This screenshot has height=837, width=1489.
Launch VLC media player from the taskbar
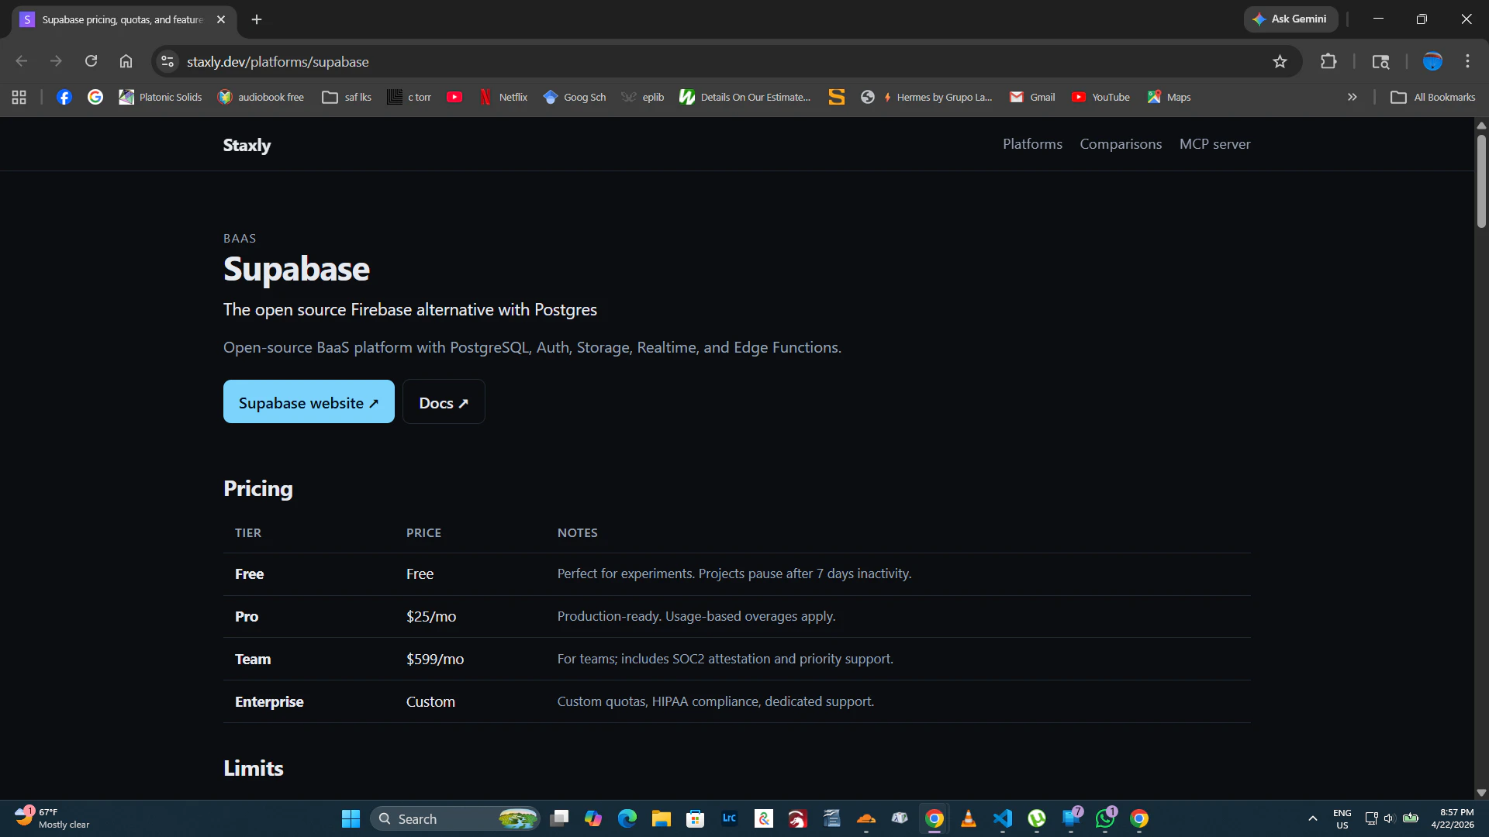tap(969, 818)
